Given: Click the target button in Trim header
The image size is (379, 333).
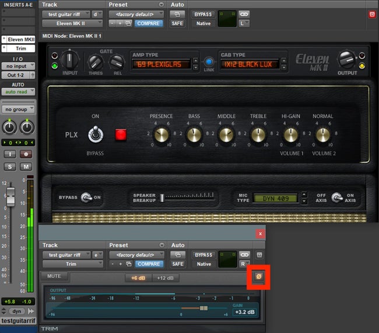Looking at the screenshot, I should [259, 255].
